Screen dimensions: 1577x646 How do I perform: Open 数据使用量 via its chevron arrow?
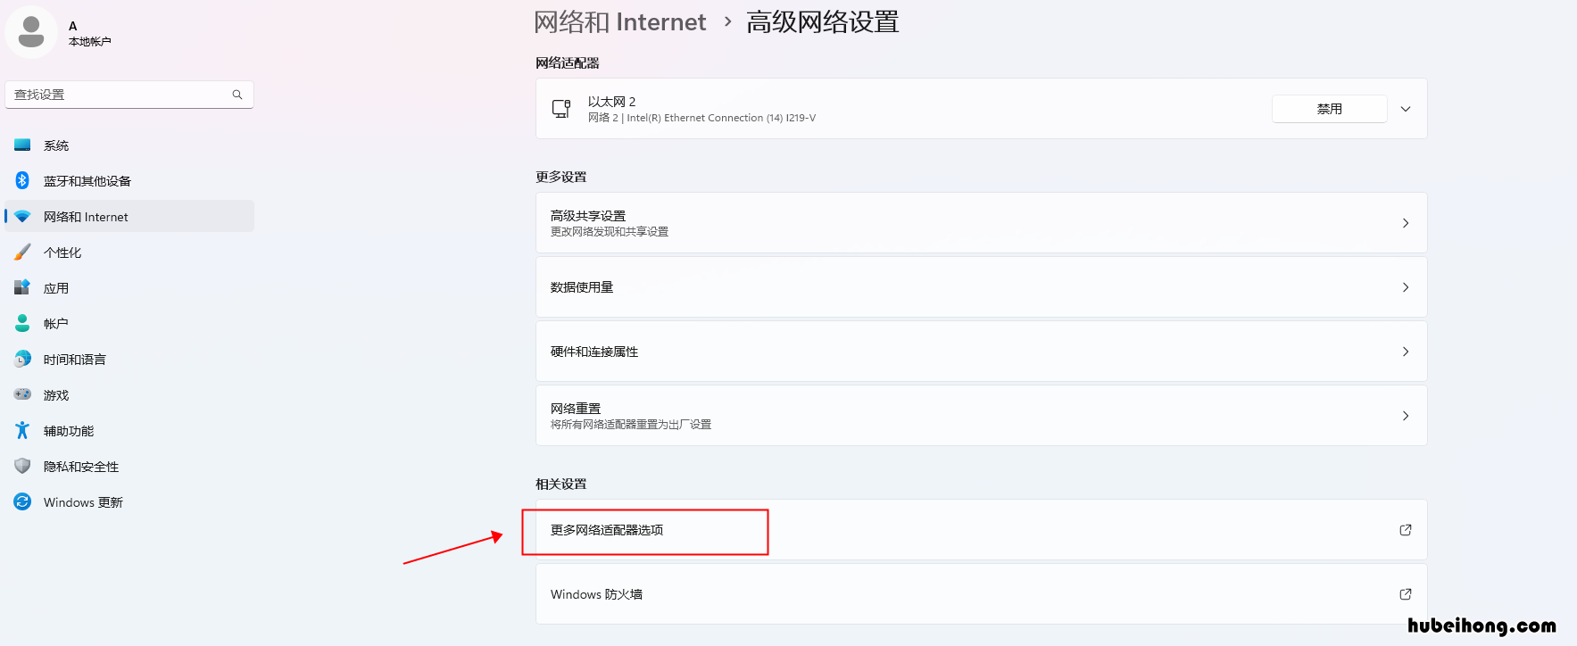coord(1406,287)
